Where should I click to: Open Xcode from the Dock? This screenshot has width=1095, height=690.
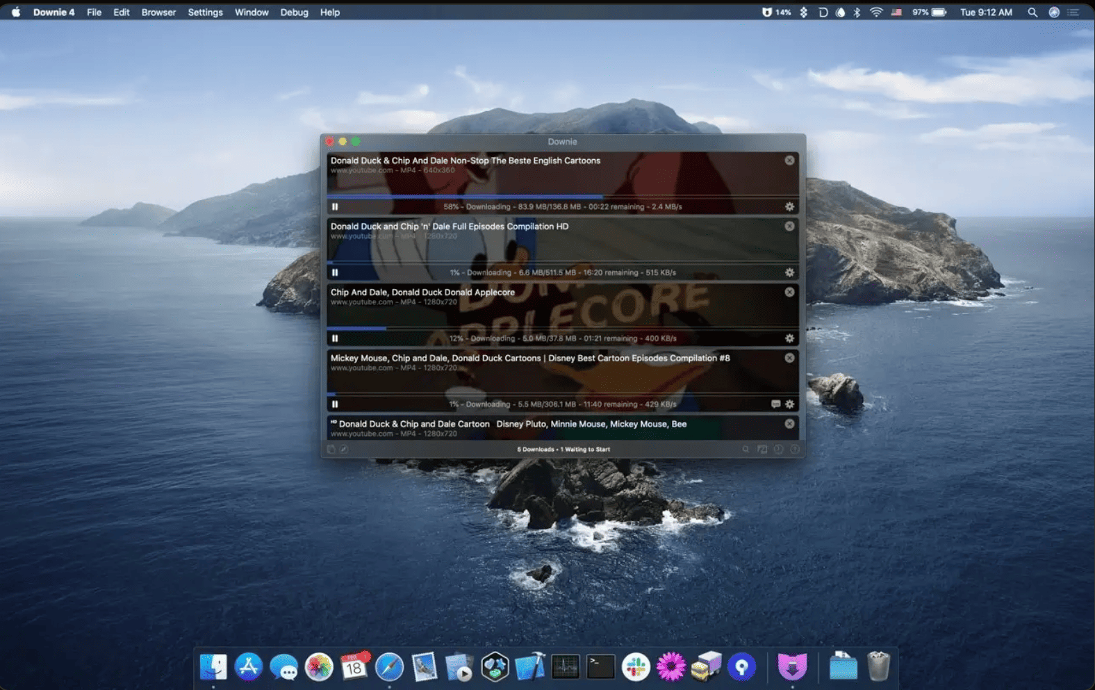530,667
